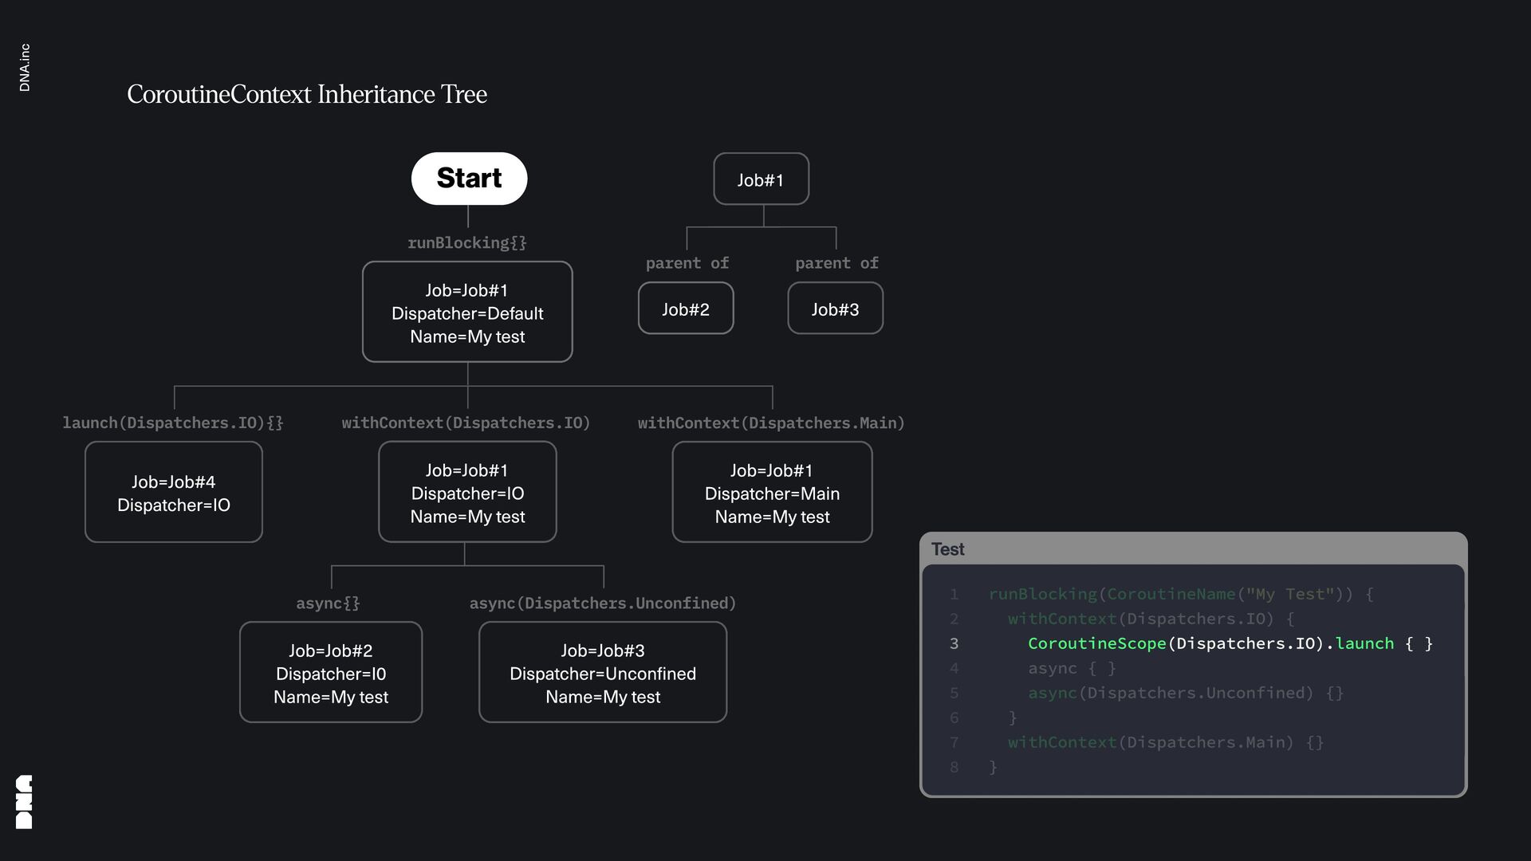1531x861 pixels.
Task: Click line number 1 in code gutter
Action: click(x=954, y=595)
